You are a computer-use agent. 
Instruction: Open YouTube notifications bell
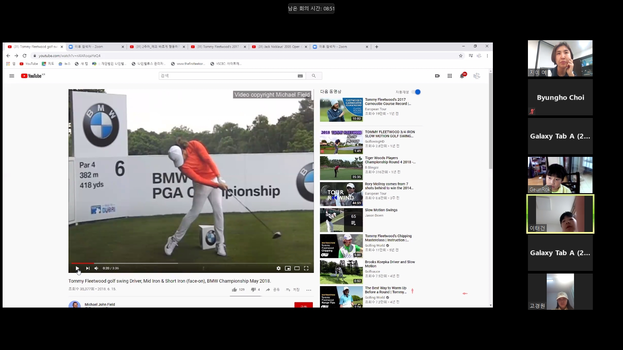[462, 76]
